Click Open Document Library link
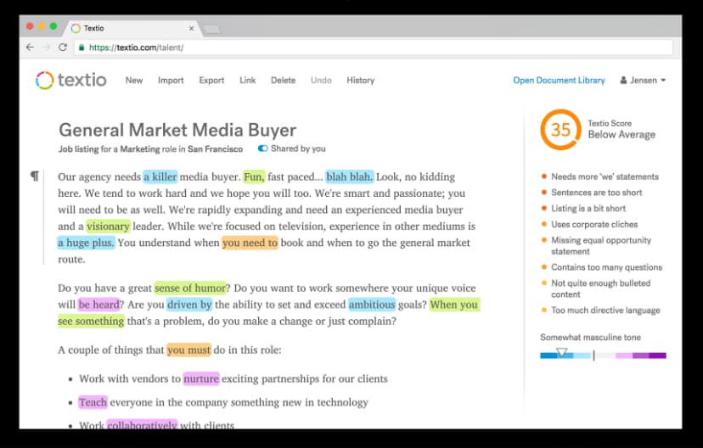 tap(559, 81)
